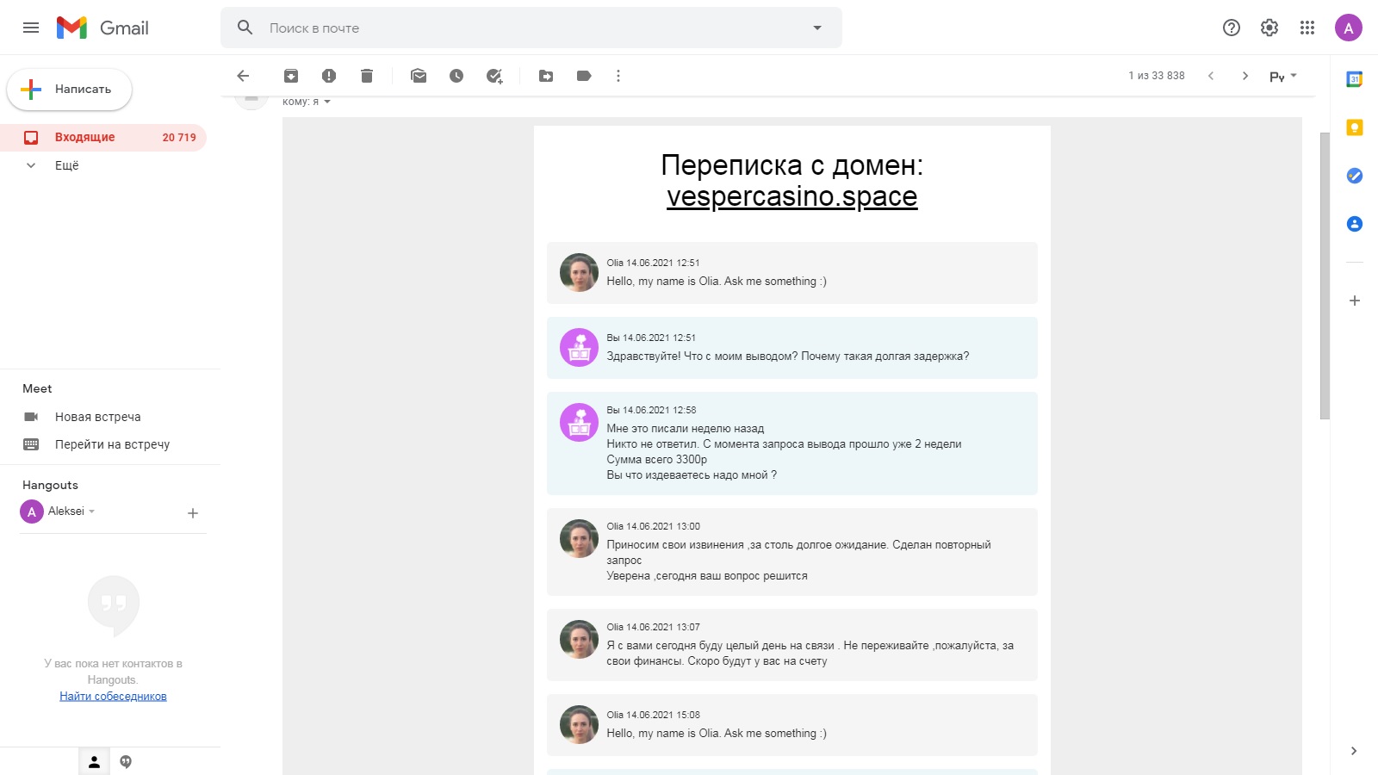
Task: Click the 'Olia 14.06.2021 13:07' timestamp
Action: pos(653,627)
